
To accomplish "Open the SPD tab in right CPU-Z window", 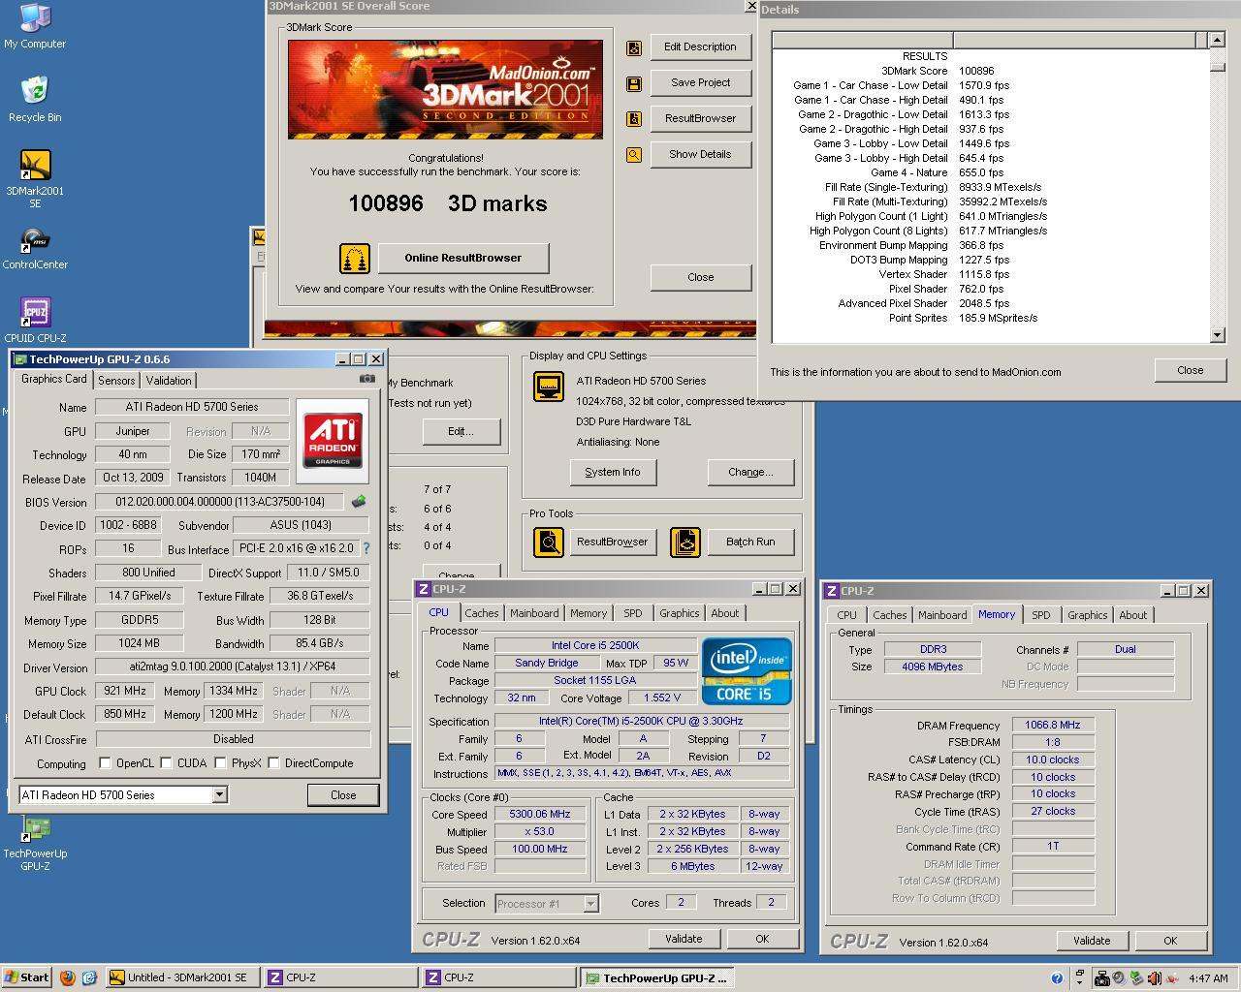I will (1040, 615).
